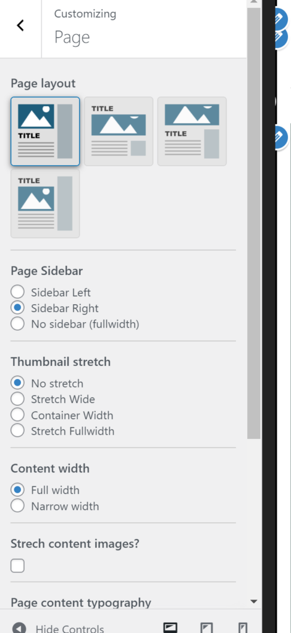Click the scrollbar down arrow
The image size is (291, 633).
254,601
